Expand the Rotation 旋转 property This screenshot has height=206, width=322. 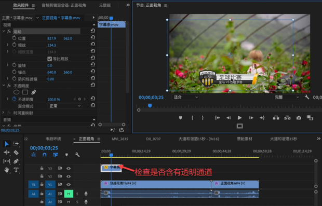8,65
